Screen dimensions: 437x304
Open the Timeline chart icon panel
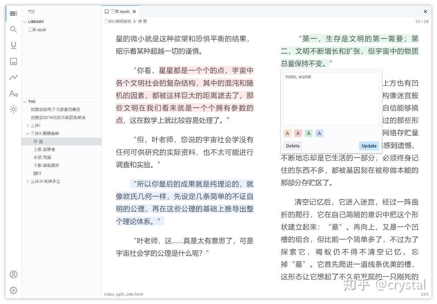(x=13, y=77)
